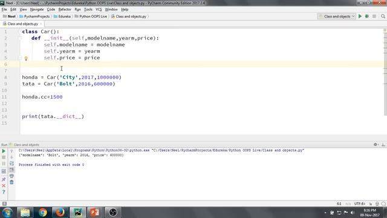Screen dimensions: 387x218
Task: Toggle soft-wrap in the Run console
Action: [x=11, y=163]
